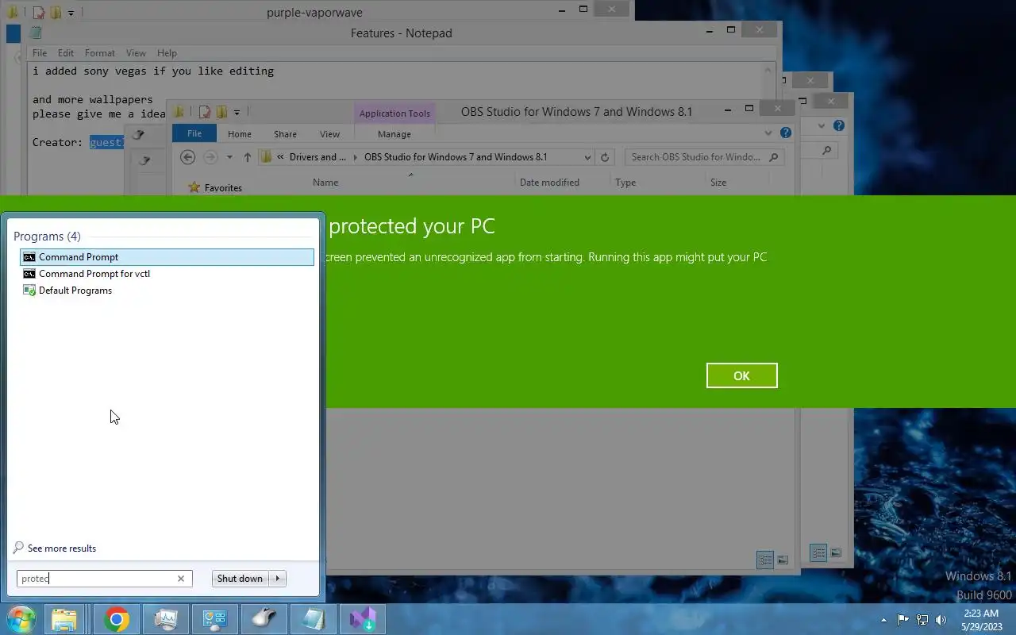Image resolution: width=1016 pixels, height=635 pixels.
Task: Open Notepad Help menu
Action: pyautogui.click(x=167, y=53)
